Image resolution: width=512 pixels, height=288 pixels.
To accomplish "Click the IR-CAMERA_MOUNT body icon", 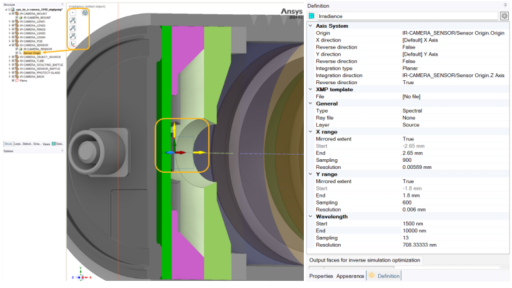I will [21, 17].
